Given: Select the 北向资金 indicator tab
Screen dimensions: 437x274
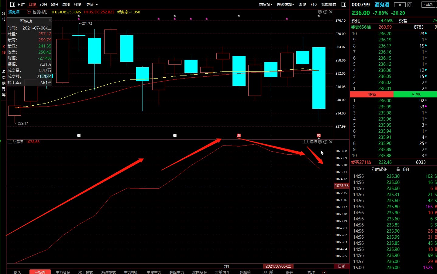Looking at the screenshot, I should pos(200,272).
